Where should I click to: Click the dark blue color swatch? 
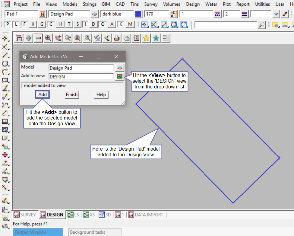tap(138, 14)
